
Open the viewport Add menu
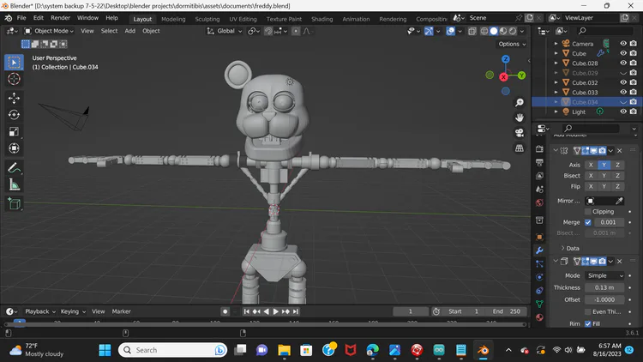pos(130,31)
